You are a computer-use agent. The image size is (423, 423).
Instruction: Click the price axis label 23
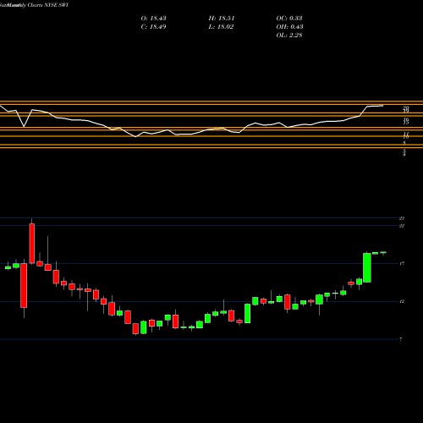coord(402,218)
